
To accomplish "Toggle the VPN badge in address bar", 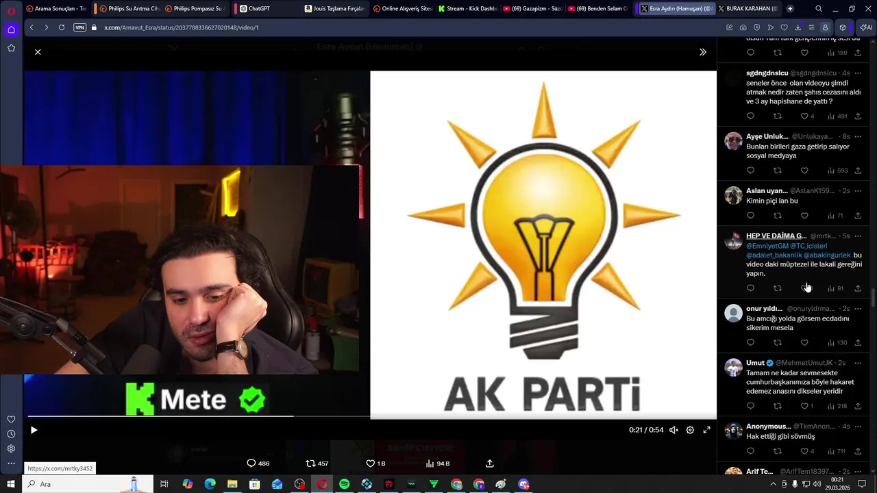I will pos(79,27).
